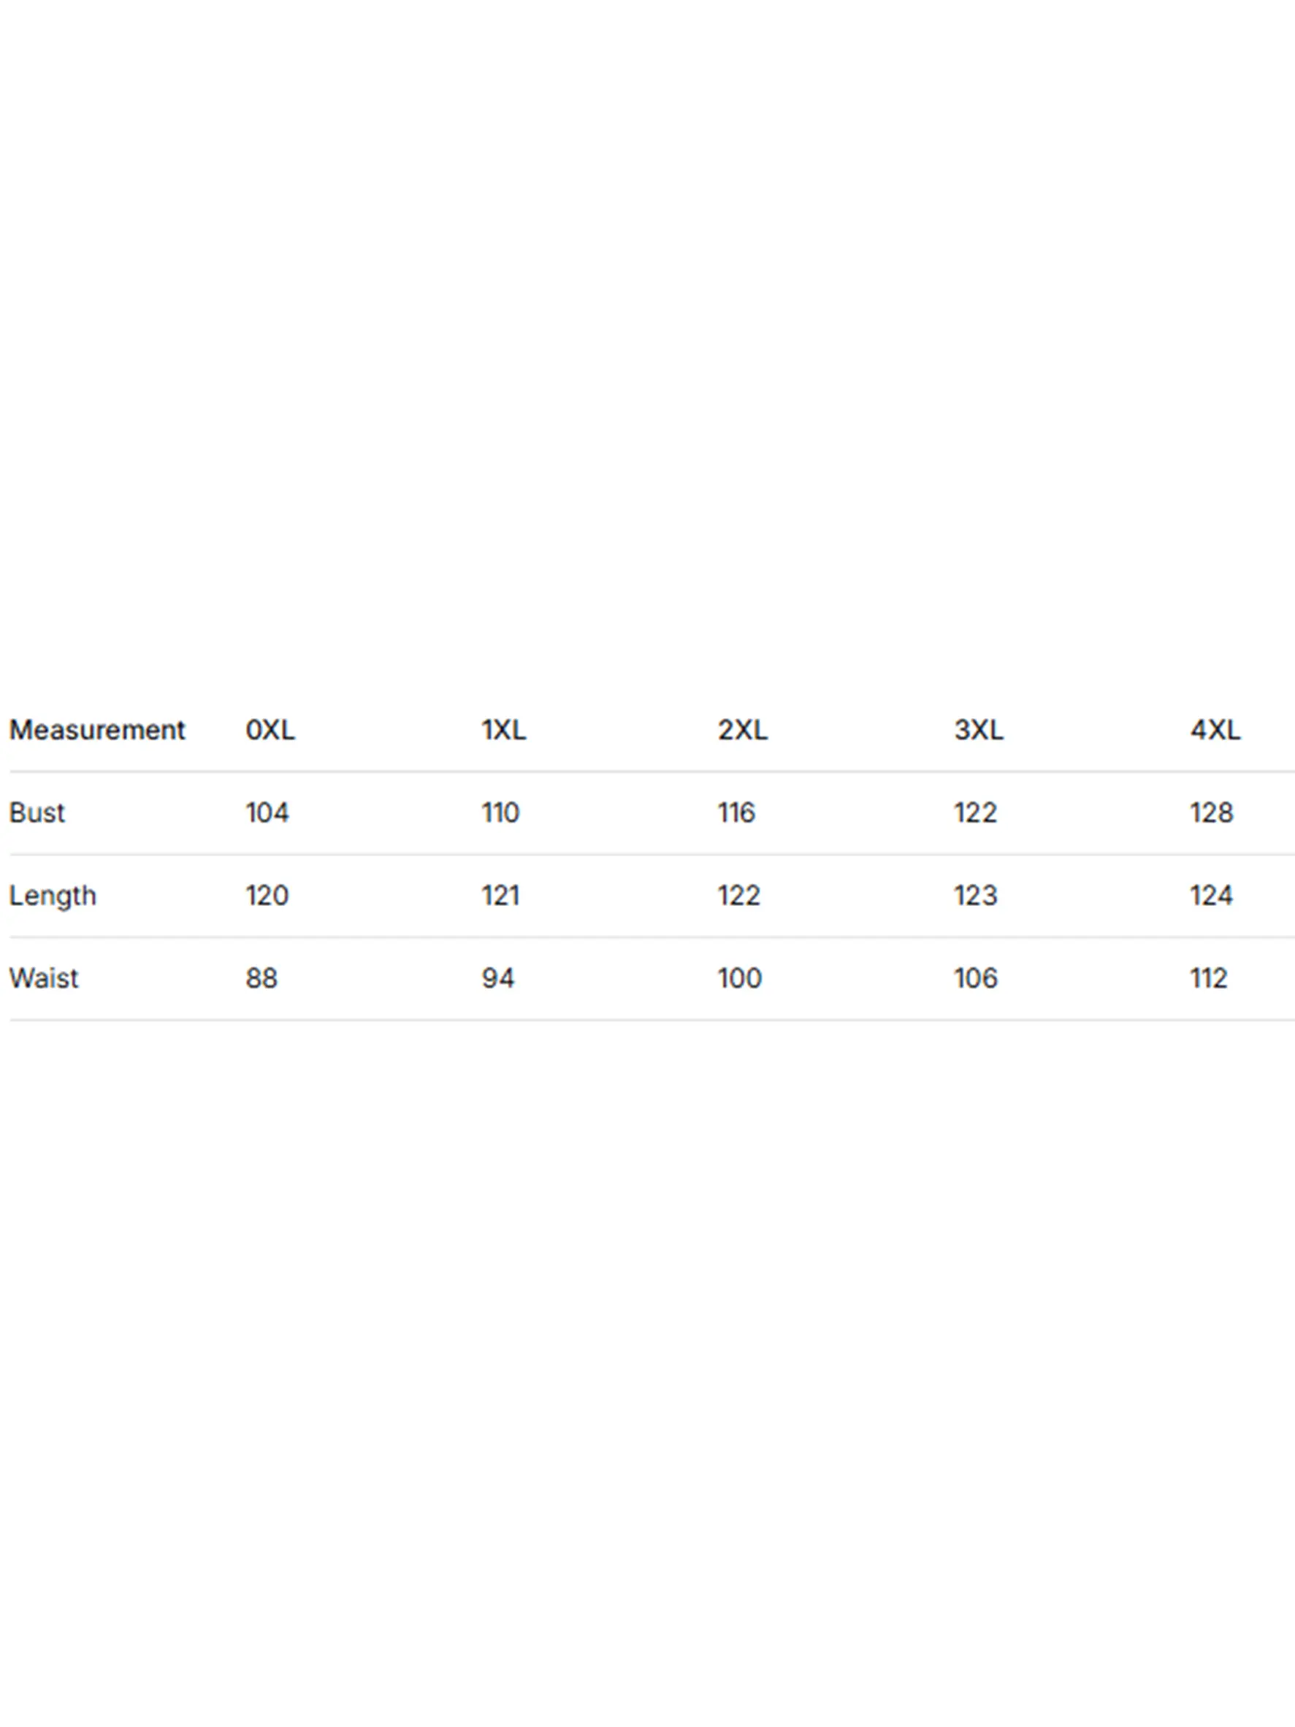The height and width of the screenshot is (1727, 1295).
Task: Select the Length row label
Action: point(53,896)
